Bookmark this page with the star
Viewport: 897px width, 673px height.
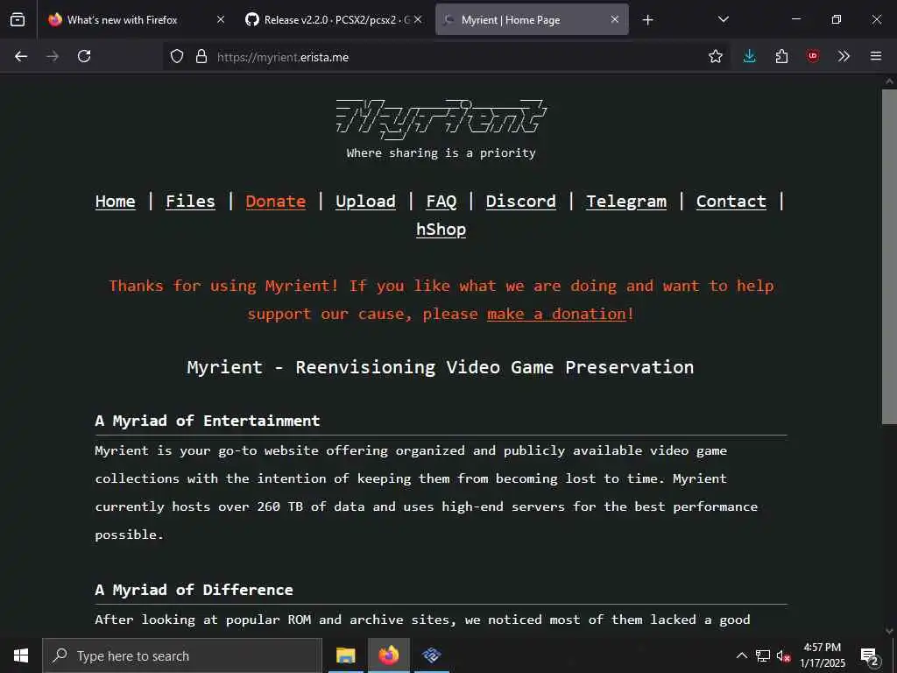coord(715,56)
